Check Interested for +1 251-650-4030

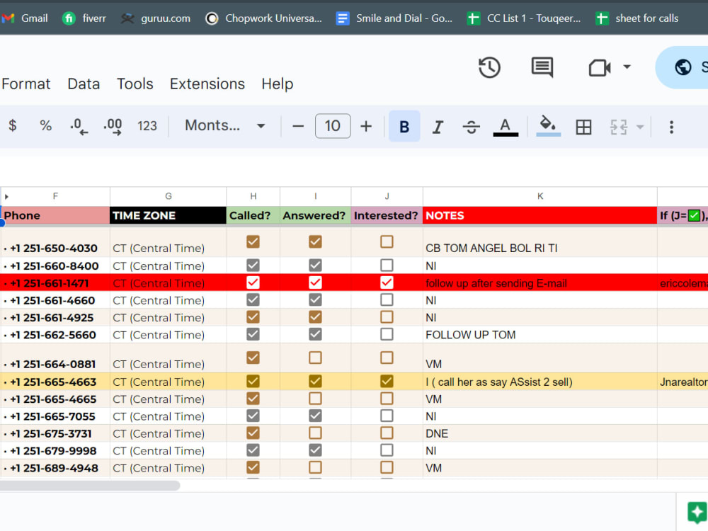pyautogui.click(x=387, y=241)
